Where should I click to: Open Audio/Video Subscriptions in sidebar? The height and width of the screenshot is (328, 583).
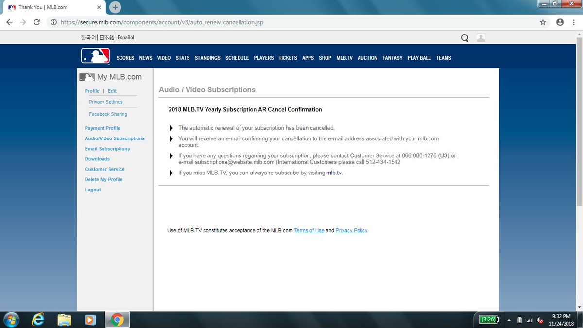115,138
